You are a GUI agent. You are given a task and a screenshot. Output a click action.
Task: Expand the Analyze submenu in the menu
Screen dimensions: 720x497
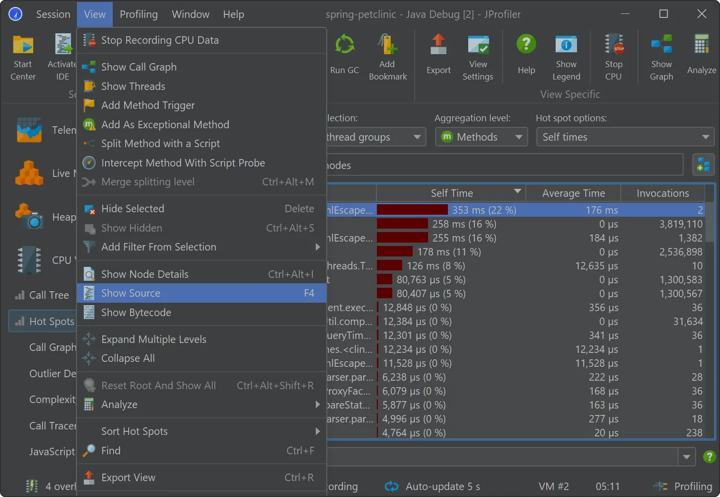pos(202,405)
